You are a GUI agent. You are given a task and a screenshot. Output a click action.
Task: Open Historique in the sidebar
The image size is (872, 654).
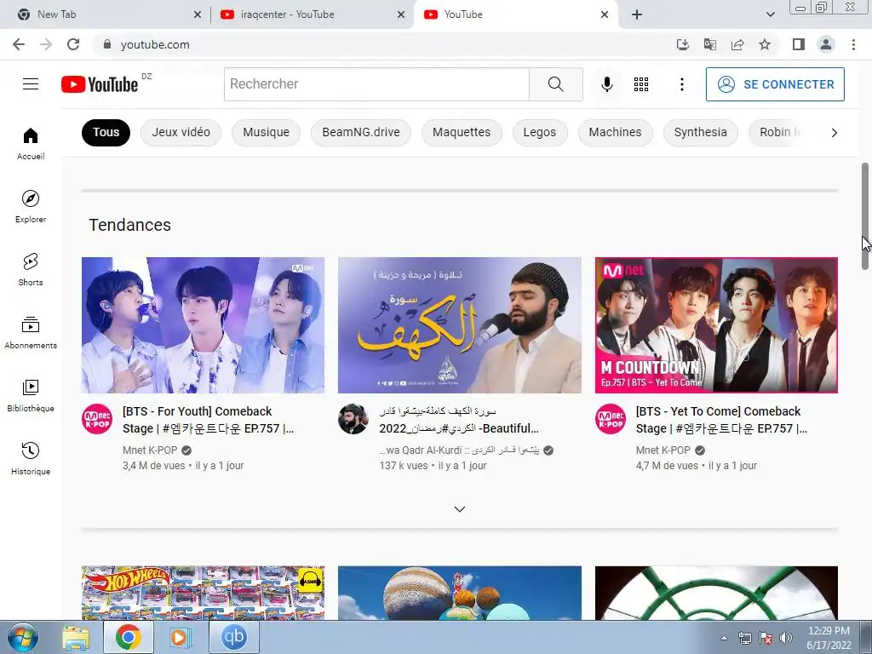(31, 458)
